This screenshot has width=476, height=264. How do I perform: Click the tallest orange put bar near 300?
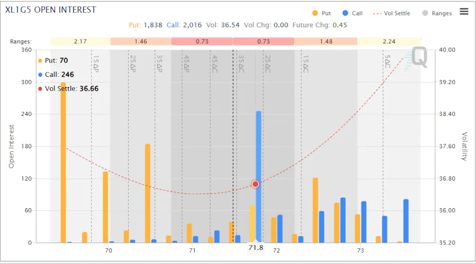[63, 162]
